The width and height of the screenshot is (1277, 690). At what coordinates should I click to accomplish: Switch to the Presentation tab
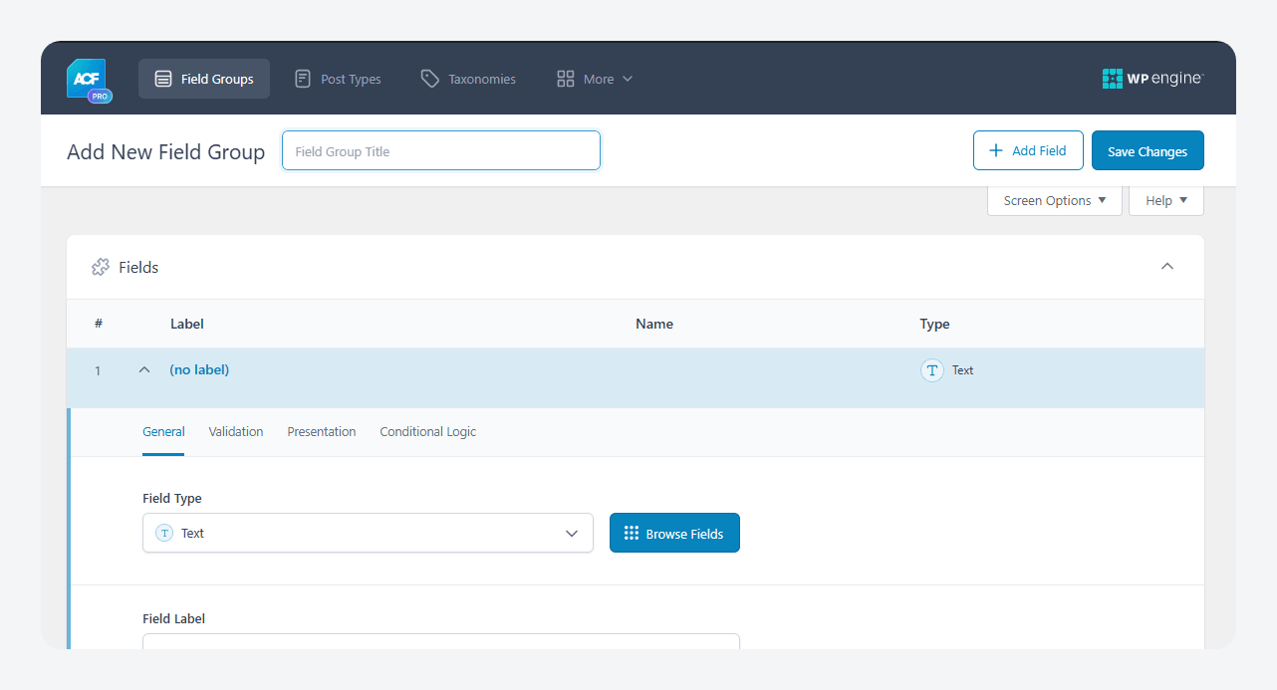coord(322,431)
